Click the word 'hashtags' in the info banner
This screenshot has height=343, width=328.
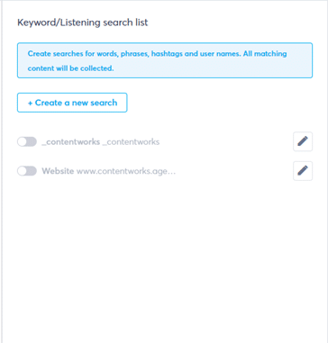point(165,54)
